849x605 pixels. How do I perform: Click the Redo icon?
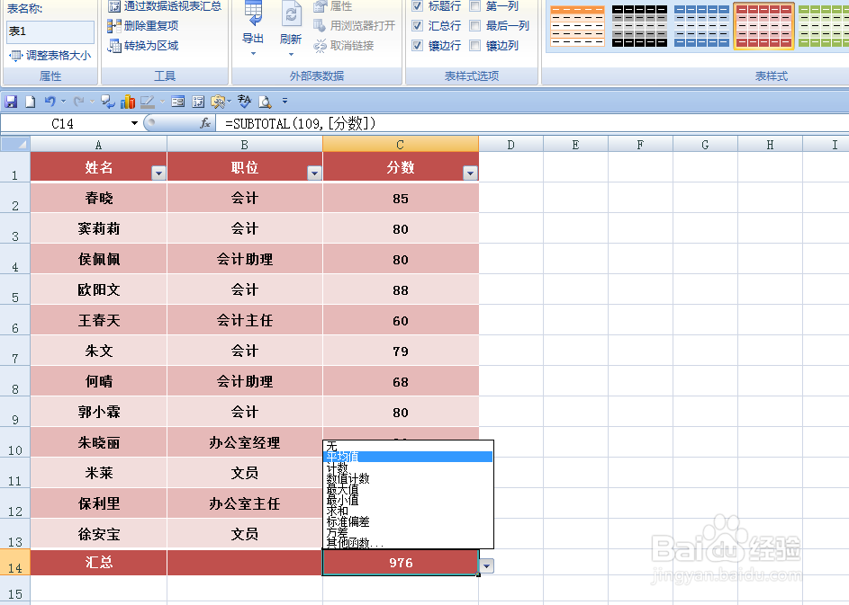click(x=79, y=101)
